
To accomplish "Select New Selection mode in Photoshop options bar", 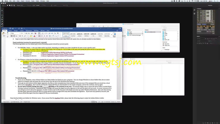I will 7,6.
